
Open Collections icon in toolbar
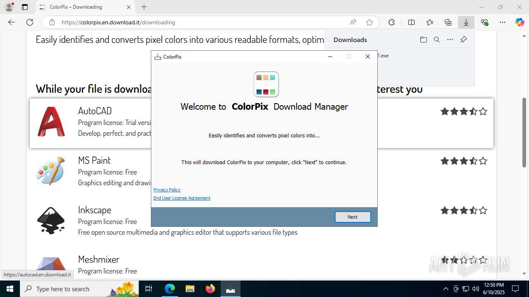pyautogui.click(x=448, y=22)
